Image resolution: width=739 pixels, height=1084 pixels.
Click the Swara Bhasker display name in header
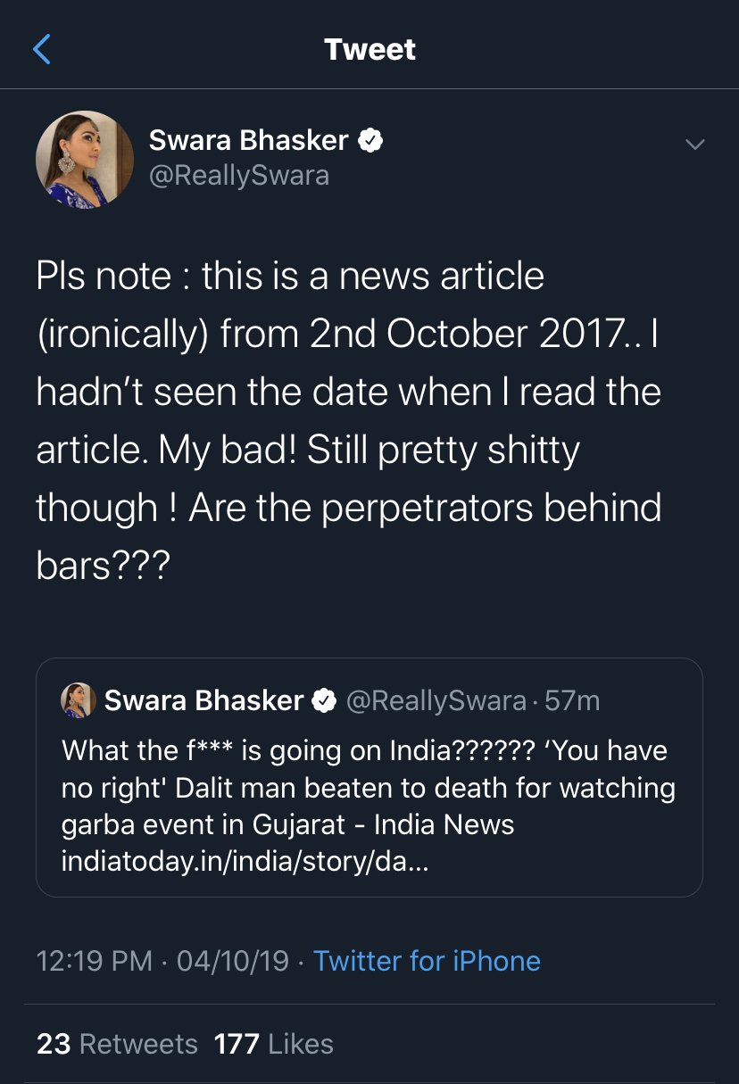[x=248, y=140]
